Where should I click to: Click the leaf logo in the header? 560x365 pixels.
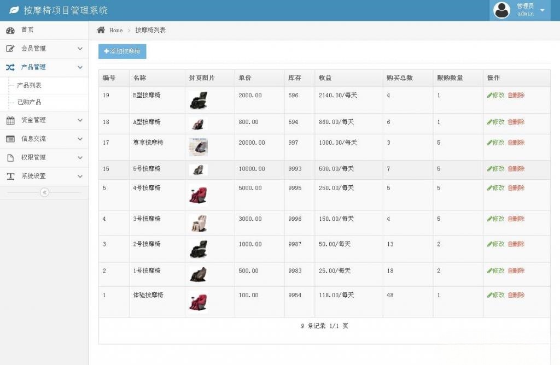point(13,10)
